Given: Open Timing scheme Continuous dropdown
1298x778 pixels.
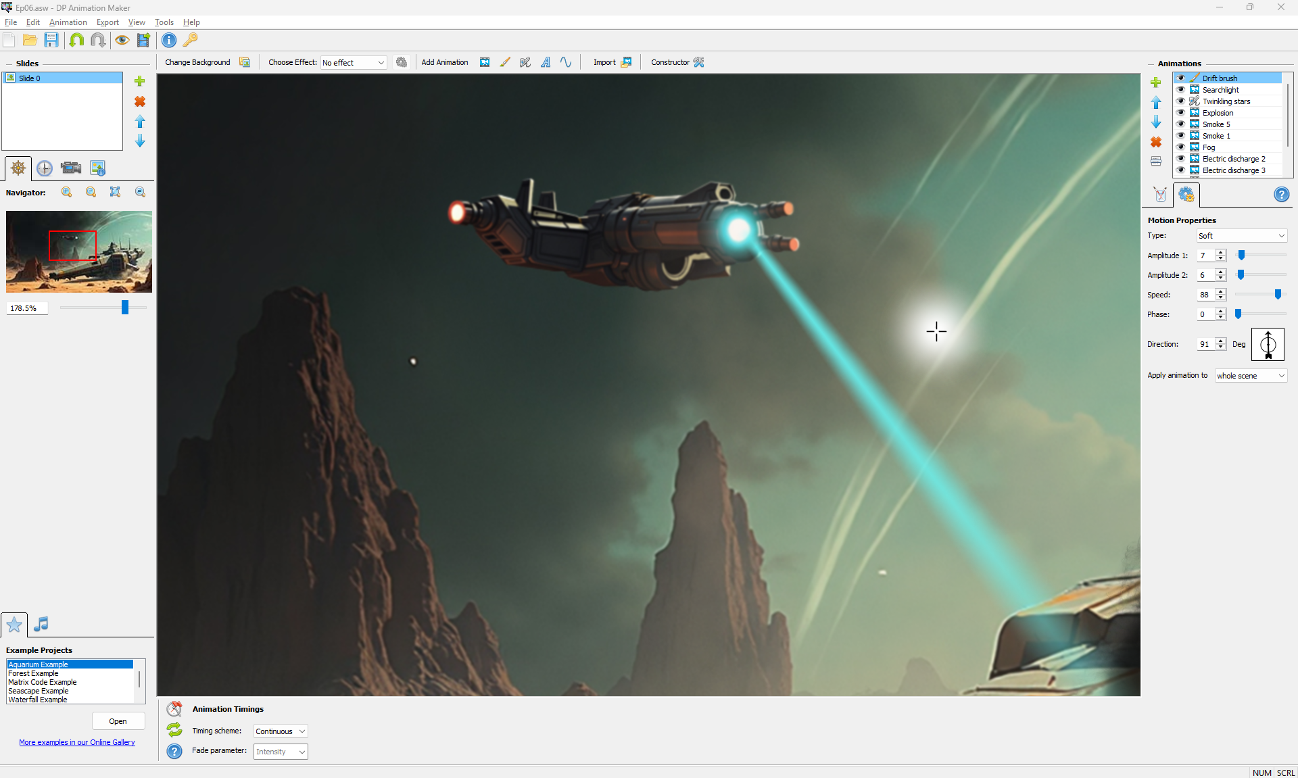Looking at the screenshot, I should tap(281, 731).
